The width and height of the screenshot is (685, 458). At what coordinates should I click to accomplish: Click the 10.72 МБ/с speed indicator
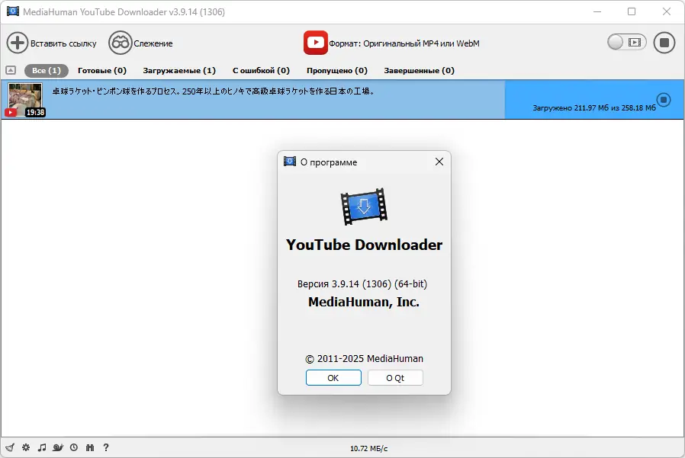point(368,448)
